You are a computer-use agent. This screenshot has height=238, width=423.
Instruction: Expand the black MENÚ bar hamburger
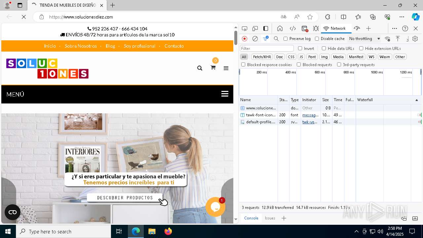click(x=225, y=94)
